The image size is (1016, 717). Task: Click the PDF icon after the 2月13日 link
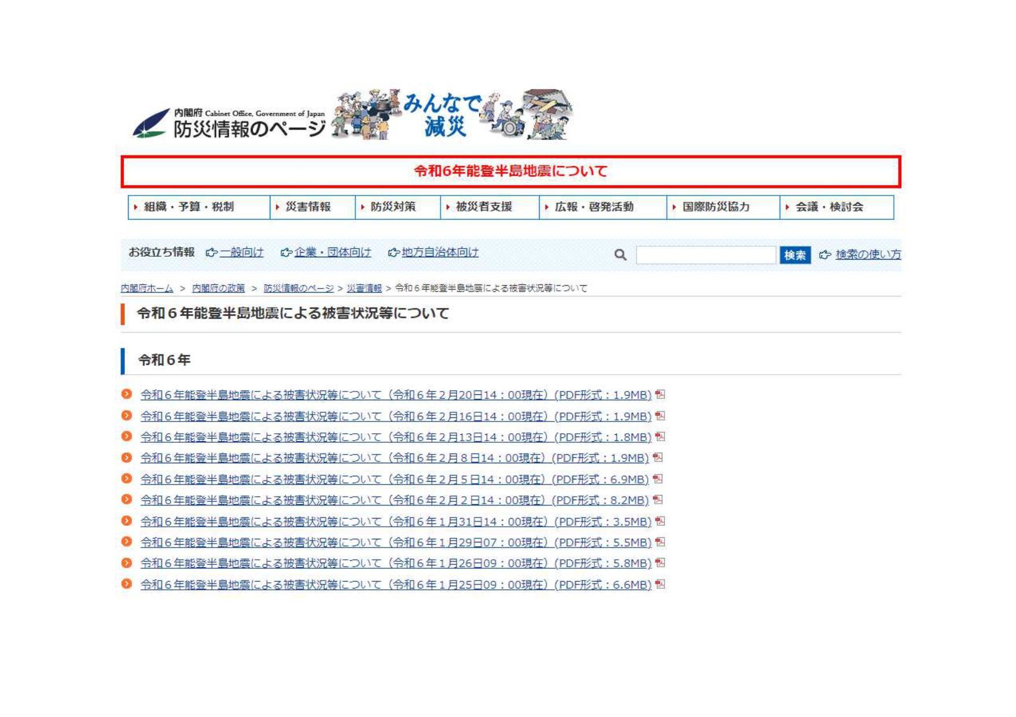(660, 437)
